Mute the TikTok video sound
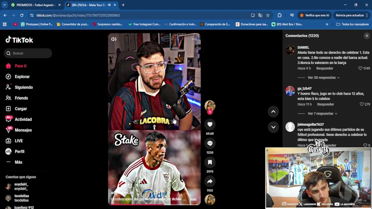 (114, 39)
